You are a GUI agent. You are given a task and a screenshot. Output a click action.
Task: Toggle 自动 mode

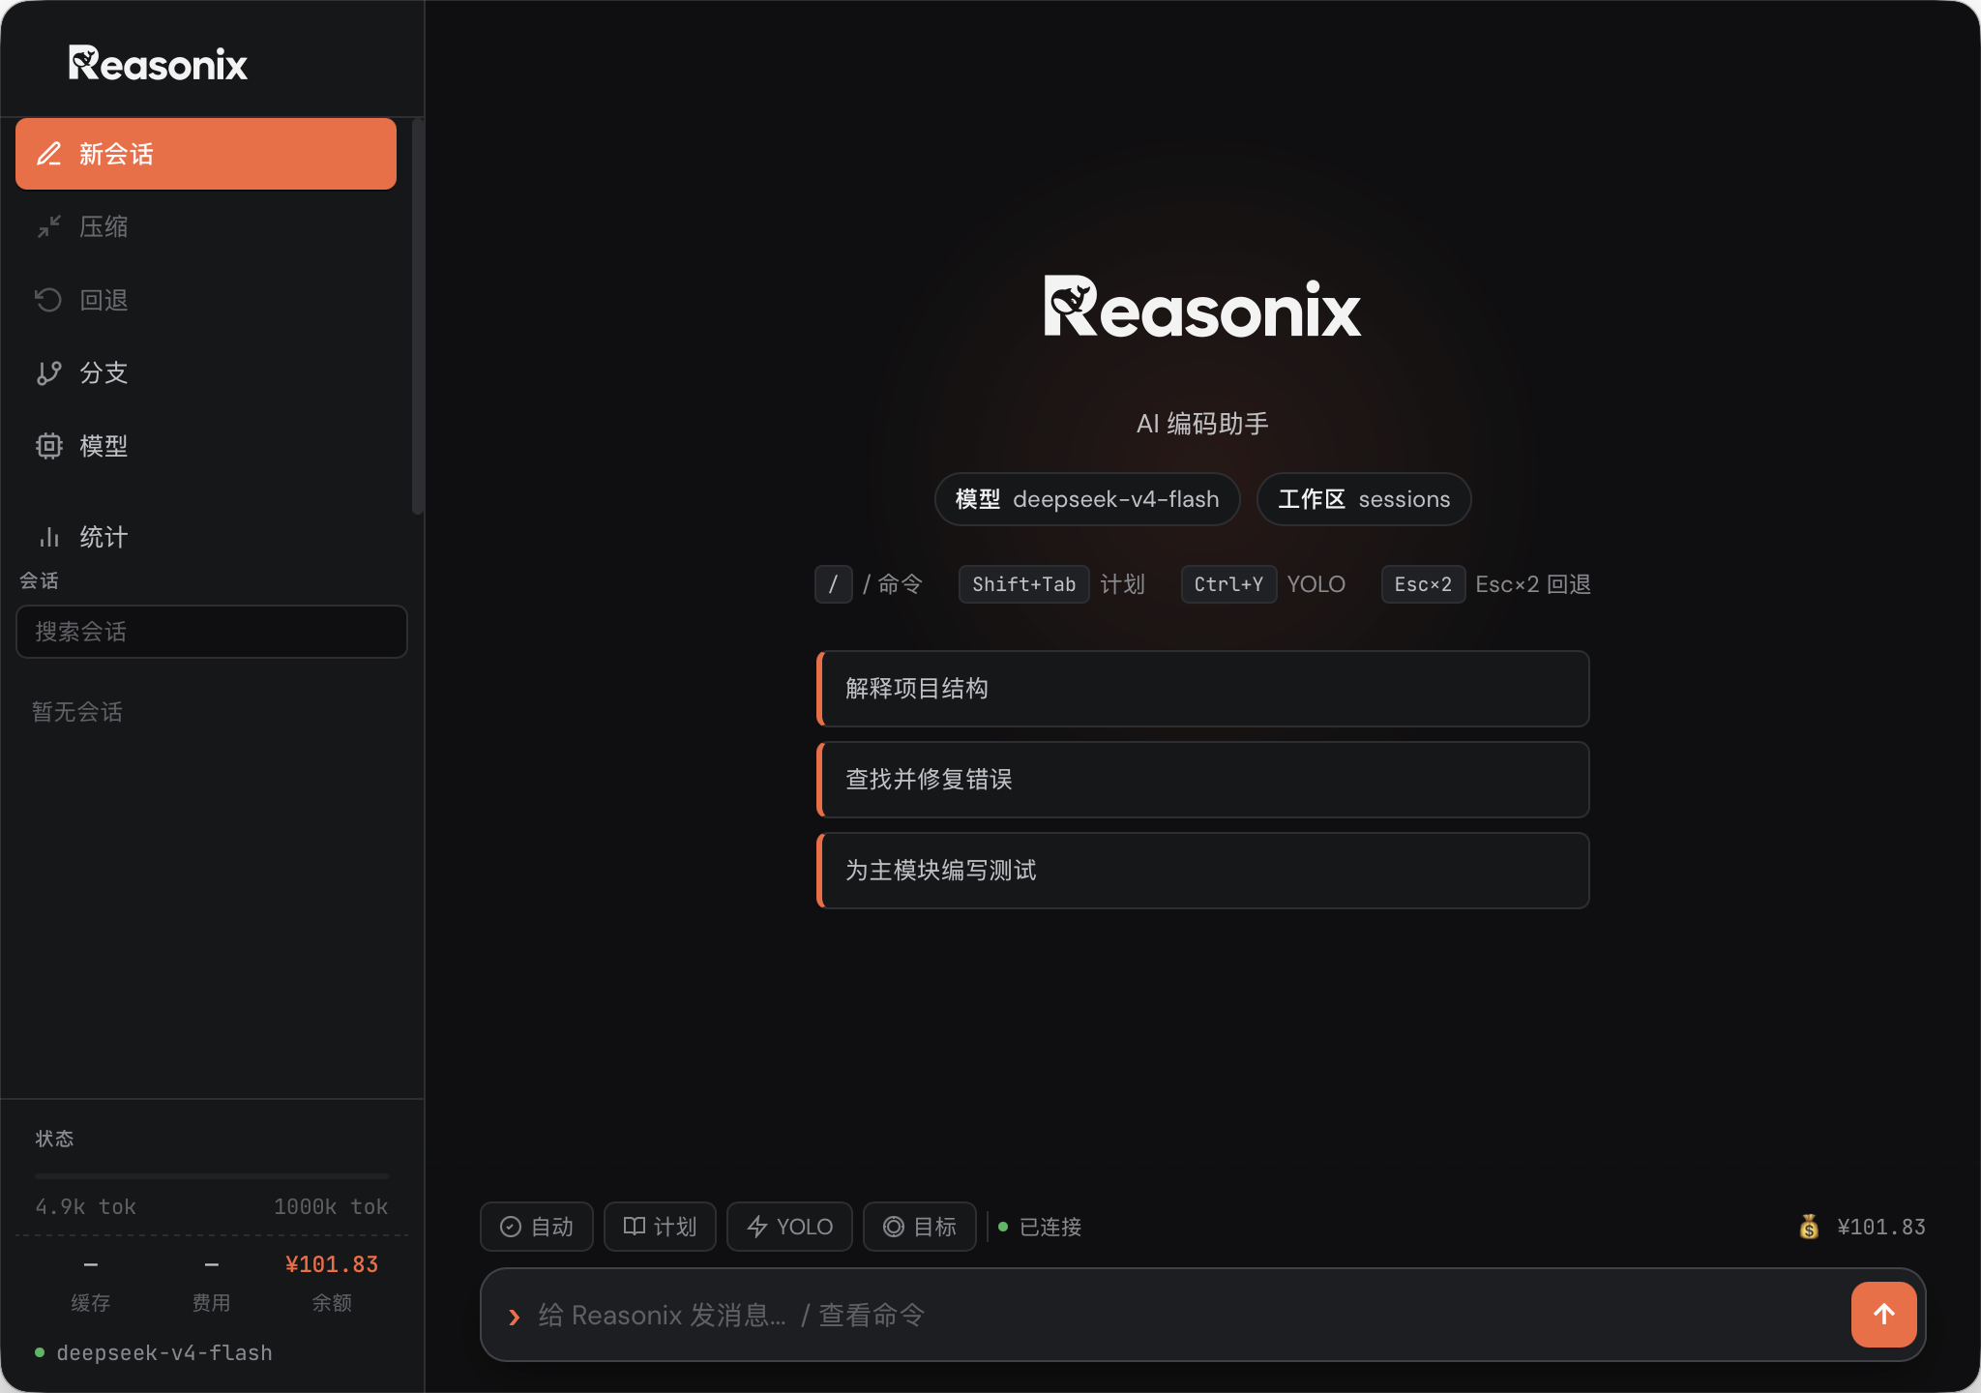click(537, 1227)
